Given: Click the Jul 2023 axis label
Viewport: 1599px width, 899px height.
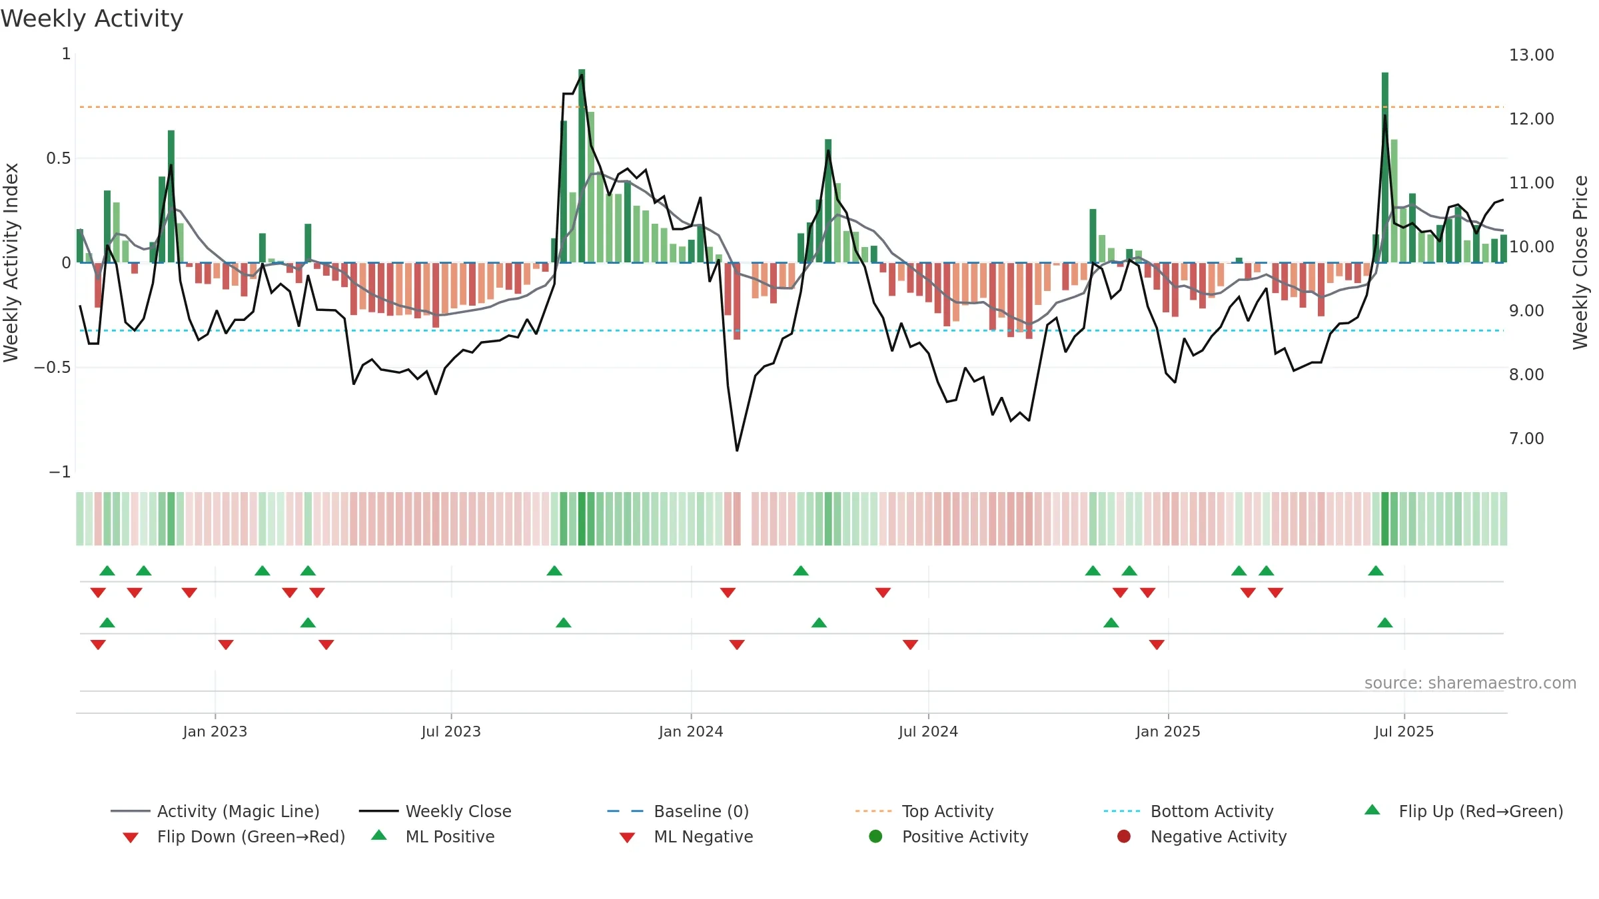Looking at the screenshot, I should [451, 731].
